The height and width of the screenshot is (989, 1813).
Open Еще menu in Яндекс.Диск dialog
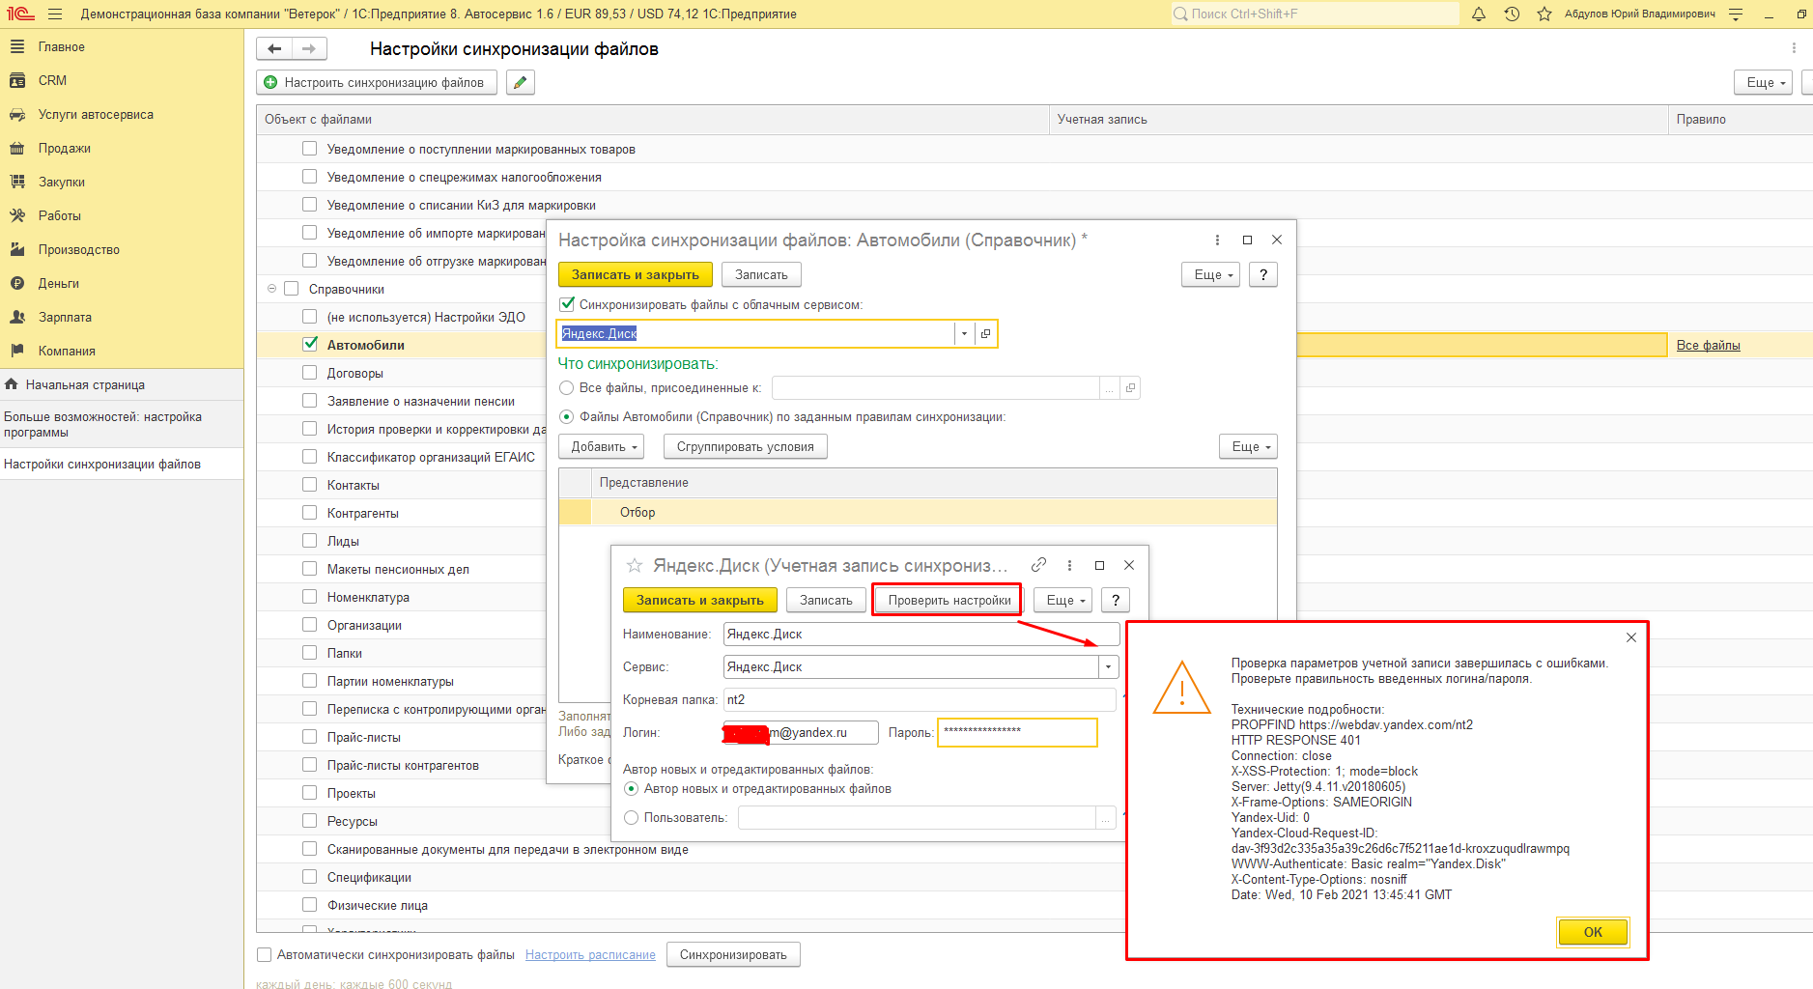(x=1062, y=600)
